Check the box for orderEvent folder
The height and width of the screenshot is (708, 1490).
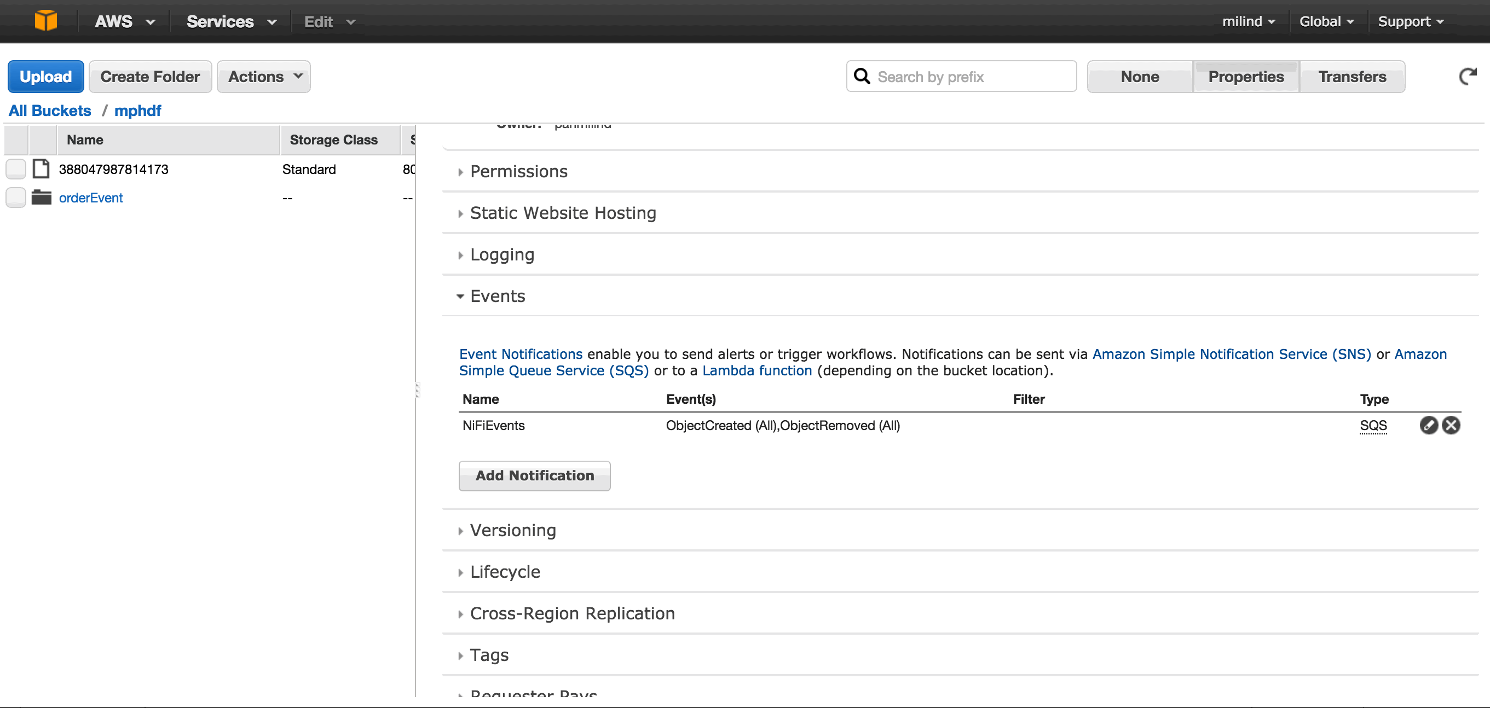point(16,198)
